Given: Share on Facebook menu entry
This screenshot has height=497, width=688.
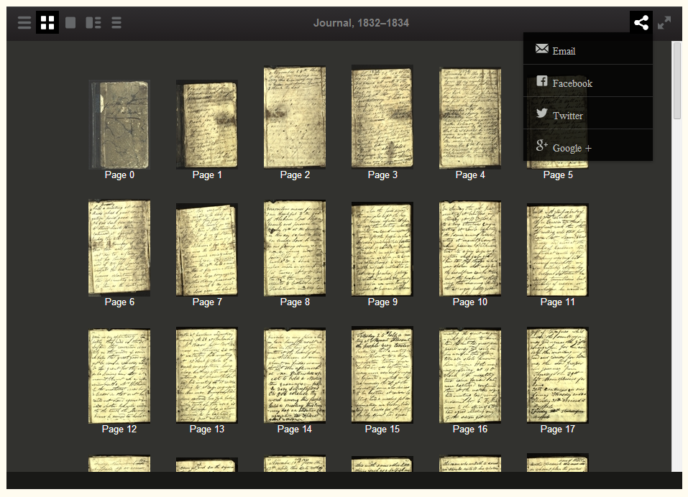Looking at the screenshot, I should [x=588, y=81].
